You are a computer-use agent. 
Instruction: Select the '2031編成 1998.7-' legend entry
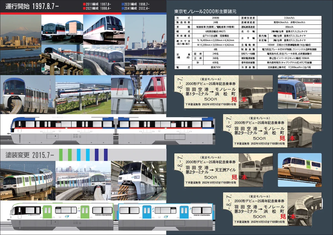click(136, 4)
